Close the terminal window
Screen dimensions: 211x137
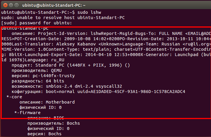click(x=5, y=5)
